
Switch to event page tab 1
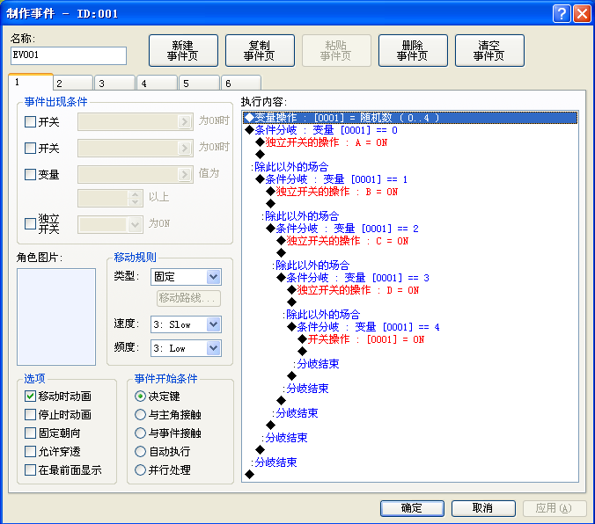point(30,83)
